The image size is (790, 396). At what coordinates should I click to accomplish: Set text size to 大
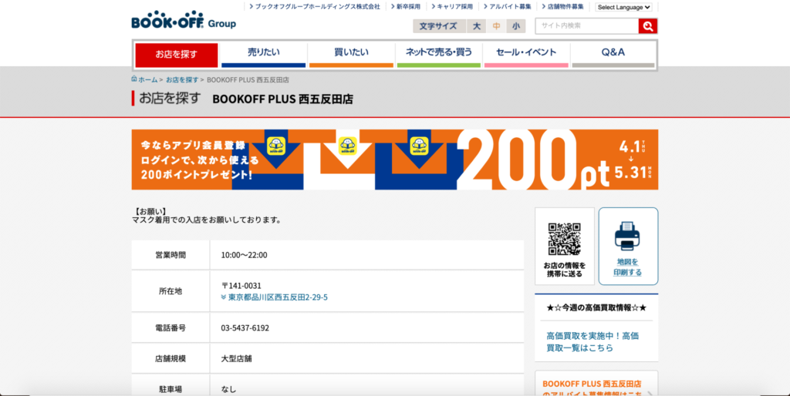476,26
